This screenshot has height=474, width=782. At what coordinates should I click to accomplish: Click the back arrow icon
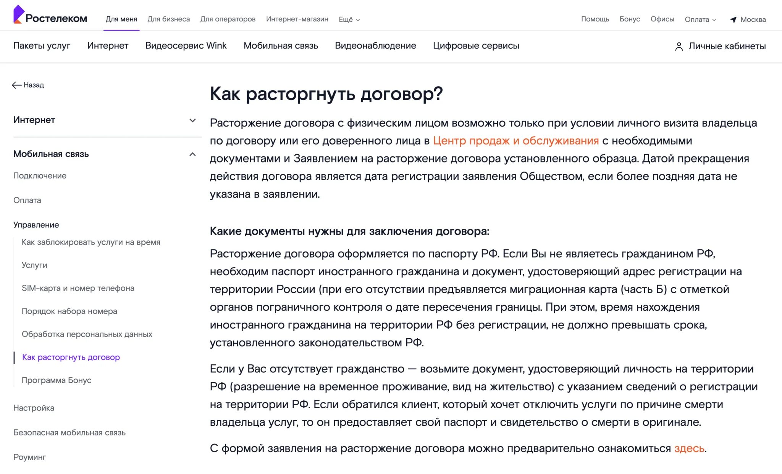pos(16,85)
